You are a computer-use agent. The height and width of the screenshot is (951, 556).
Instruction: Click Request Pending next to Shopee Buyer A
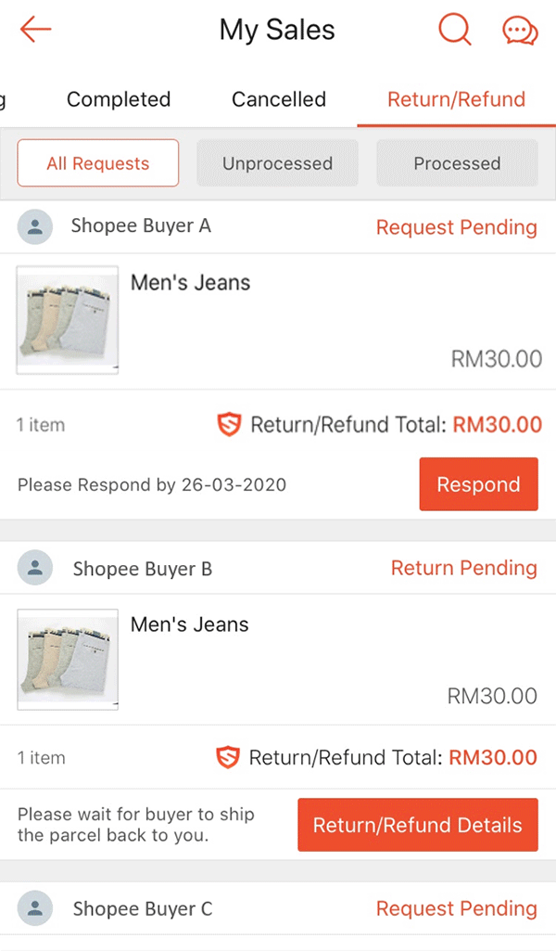click(457, 226)
